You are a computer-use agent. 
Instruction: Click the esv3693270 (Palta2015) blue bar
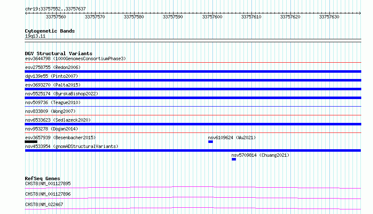point(193,89)
